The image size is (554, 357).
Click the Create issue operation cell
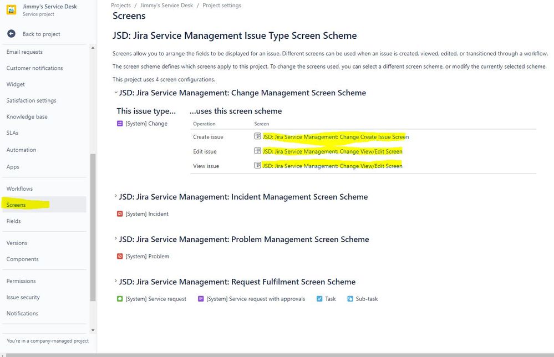(x=208, y=137)
